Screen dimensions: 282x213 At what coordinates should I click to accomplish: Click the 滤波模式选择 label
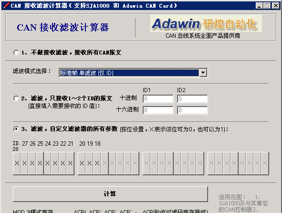(x=31, y=71)
